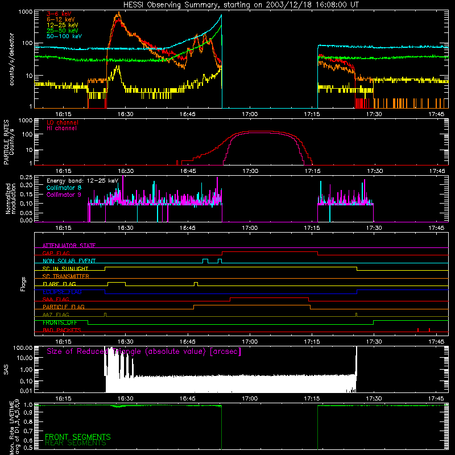This screenshot has height=455, width=455.
Task: Click the Flags y-axis title
Action: (23, 284)
